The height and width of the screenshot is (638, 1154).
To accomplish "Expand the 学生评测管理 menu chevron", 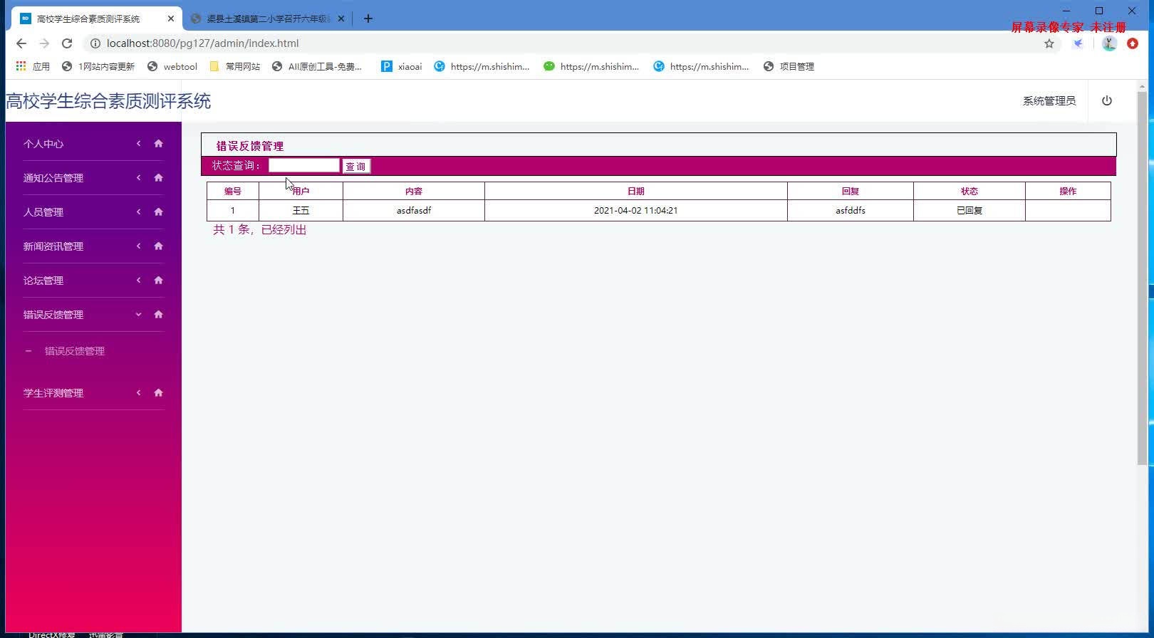I will (138, 393).
